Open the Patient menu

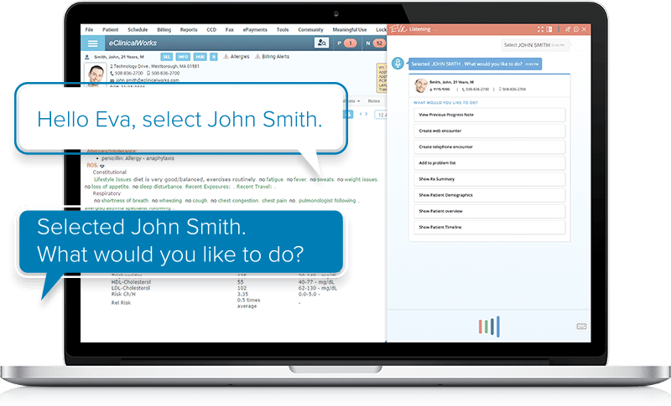[110, 29]
